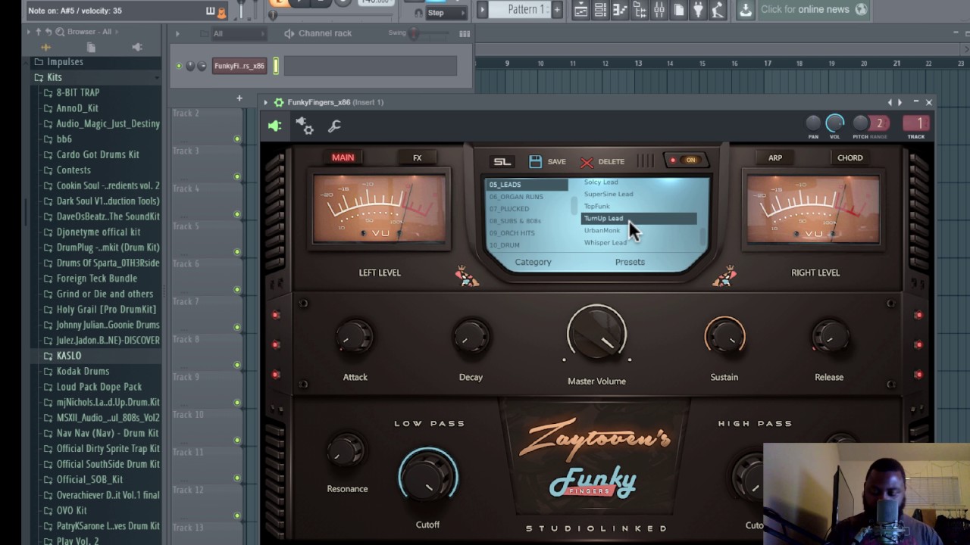970x545 pixels.
Task: Click the browser collapse-up arrow icon
Action: 39,32
